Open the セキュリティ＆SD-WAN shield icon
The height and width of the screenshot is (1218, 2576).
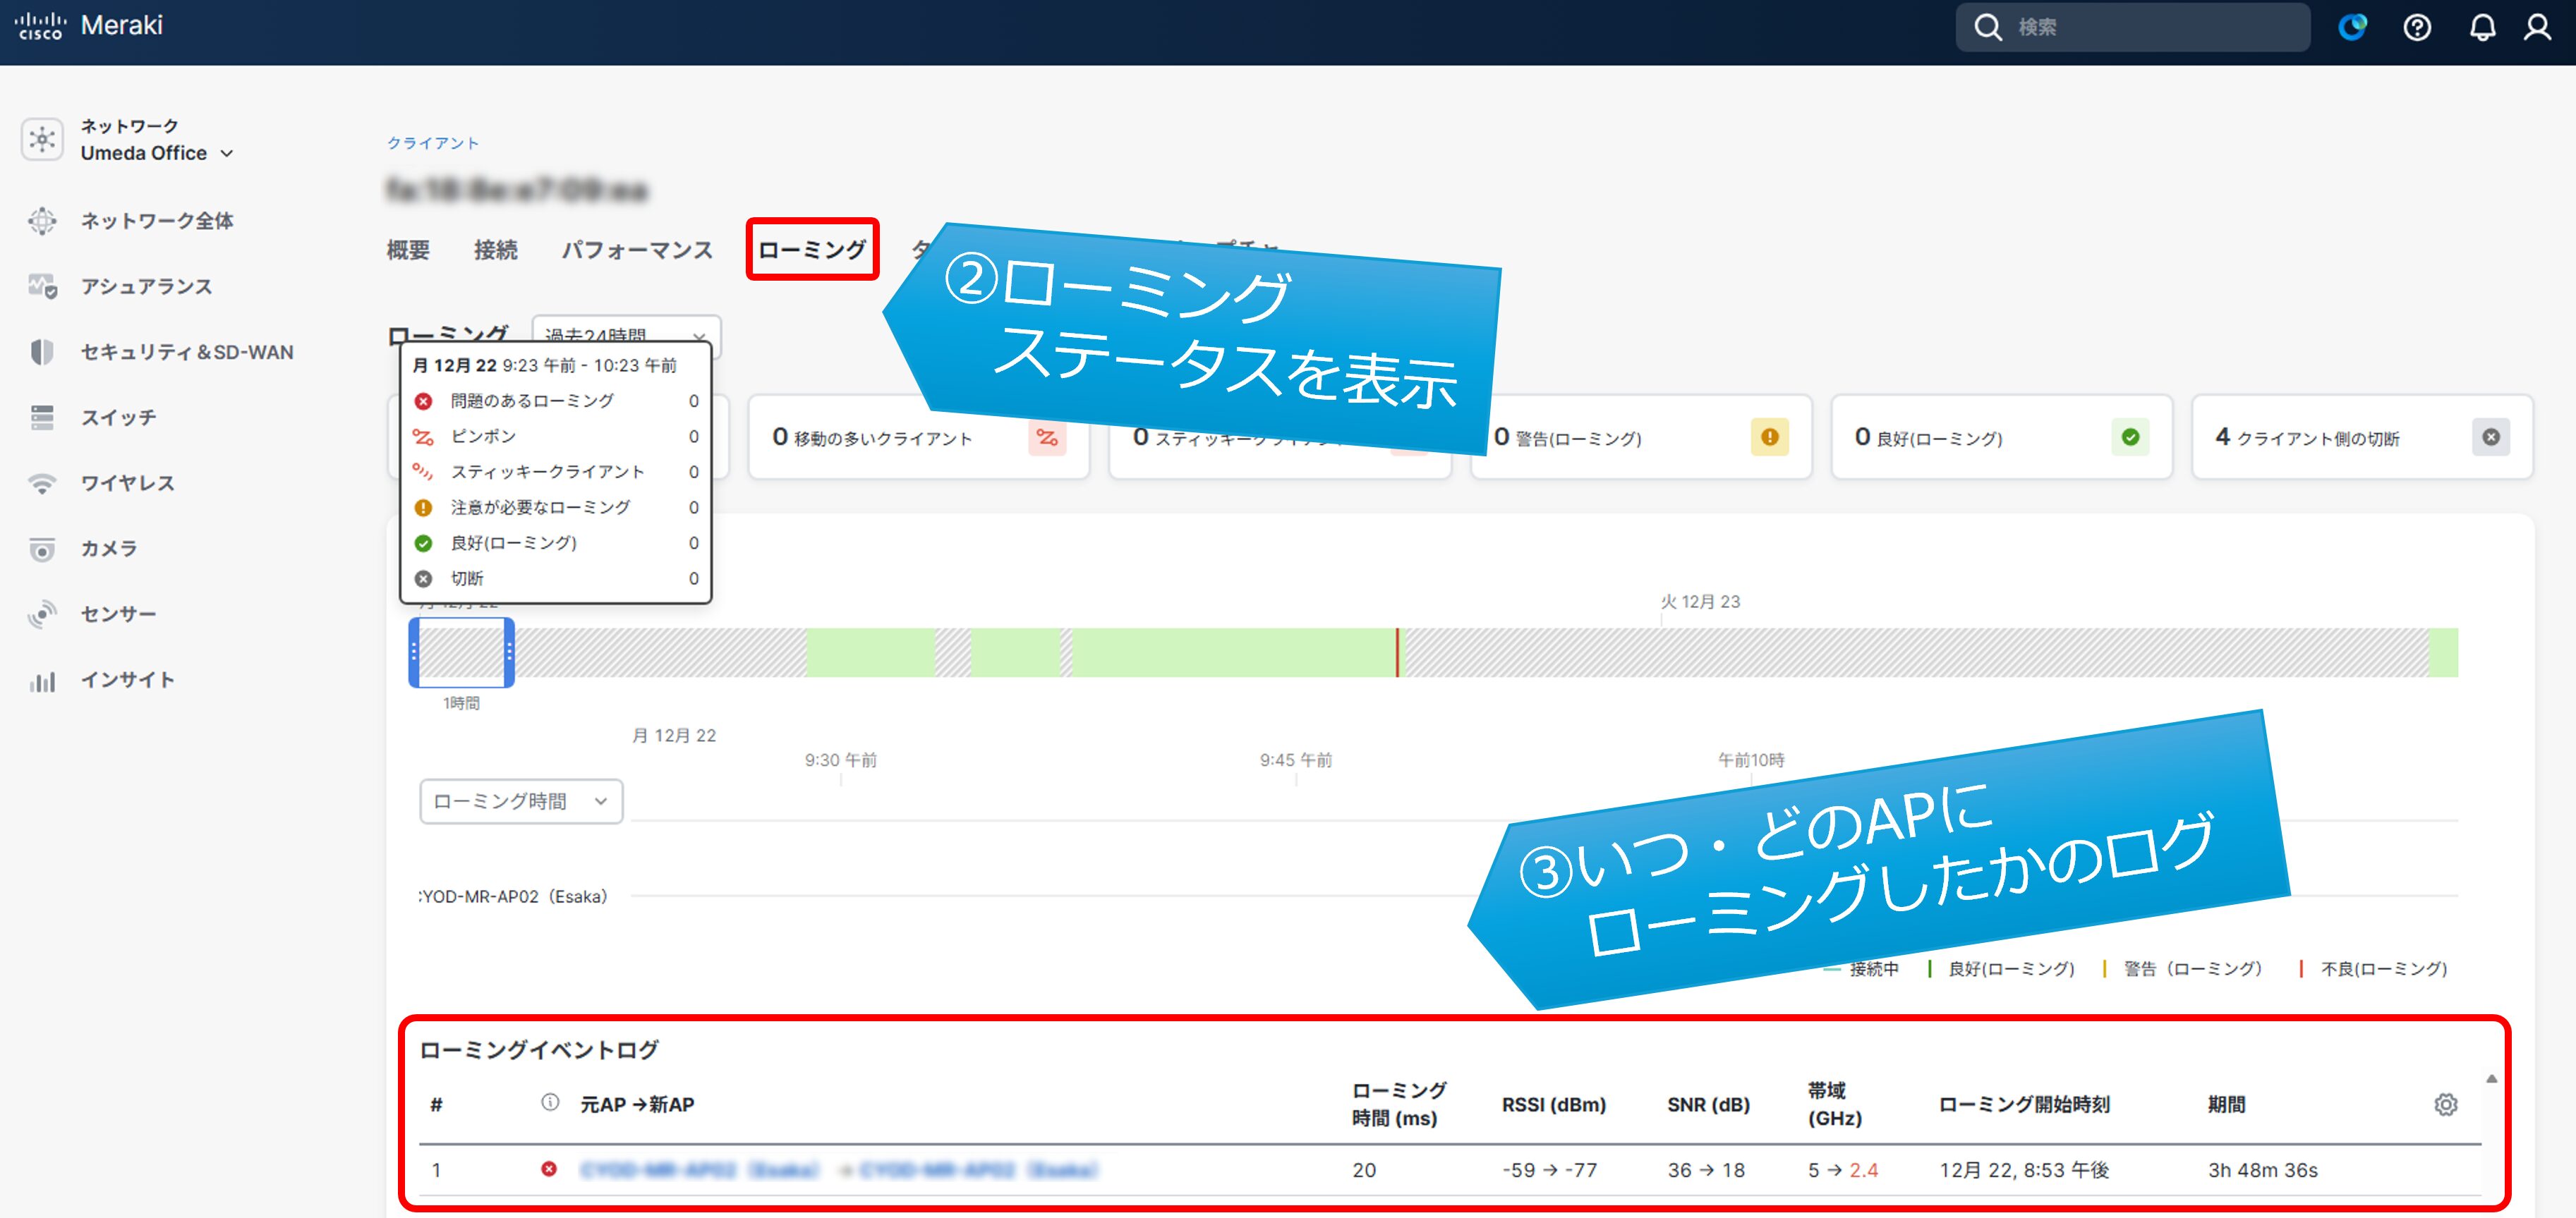point(41,352)
